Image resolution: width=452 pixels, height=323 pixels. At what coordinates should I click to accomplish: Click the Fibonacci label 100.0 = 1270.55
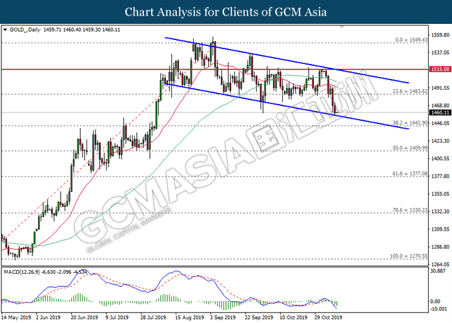pyautogui.click(x=409, y=256)
